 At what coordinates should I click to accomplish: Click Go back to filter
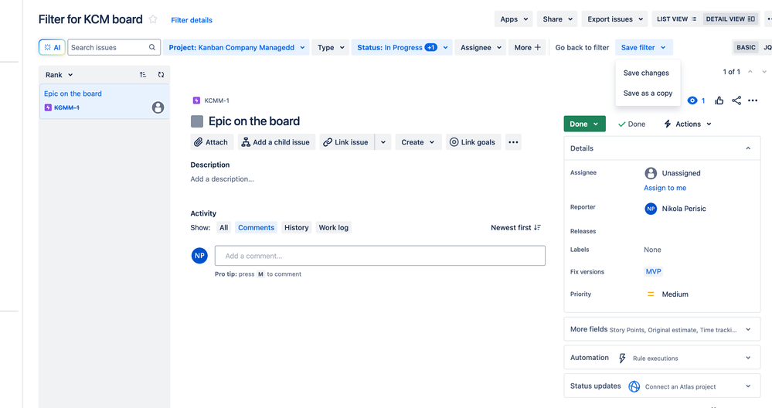click(582, 47)
